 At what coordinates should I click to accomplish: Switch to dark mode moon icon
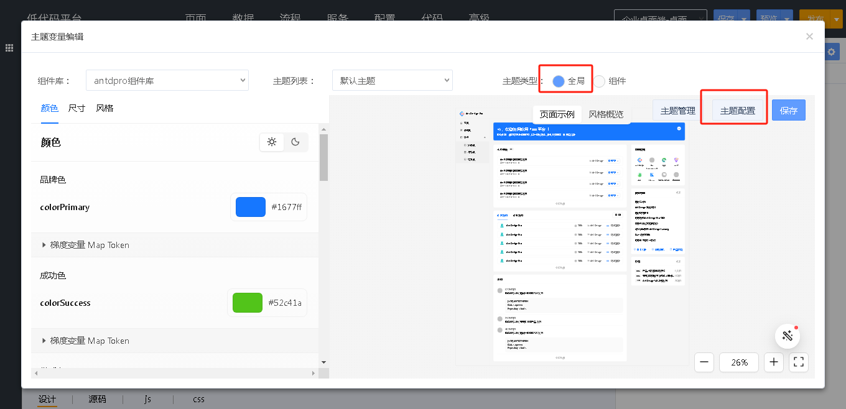[x=295, y=142]
